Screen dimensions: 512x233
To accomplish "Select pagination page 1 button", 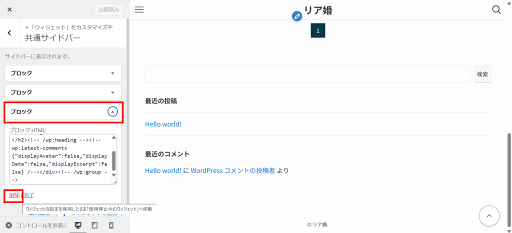I will pos(318,30).
